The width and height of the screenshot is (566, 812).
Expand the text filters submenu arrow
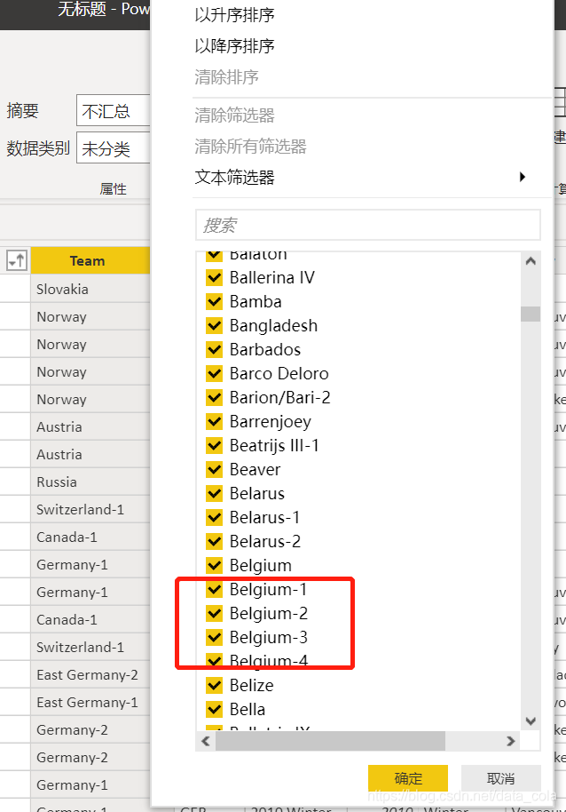coord(523,177)
